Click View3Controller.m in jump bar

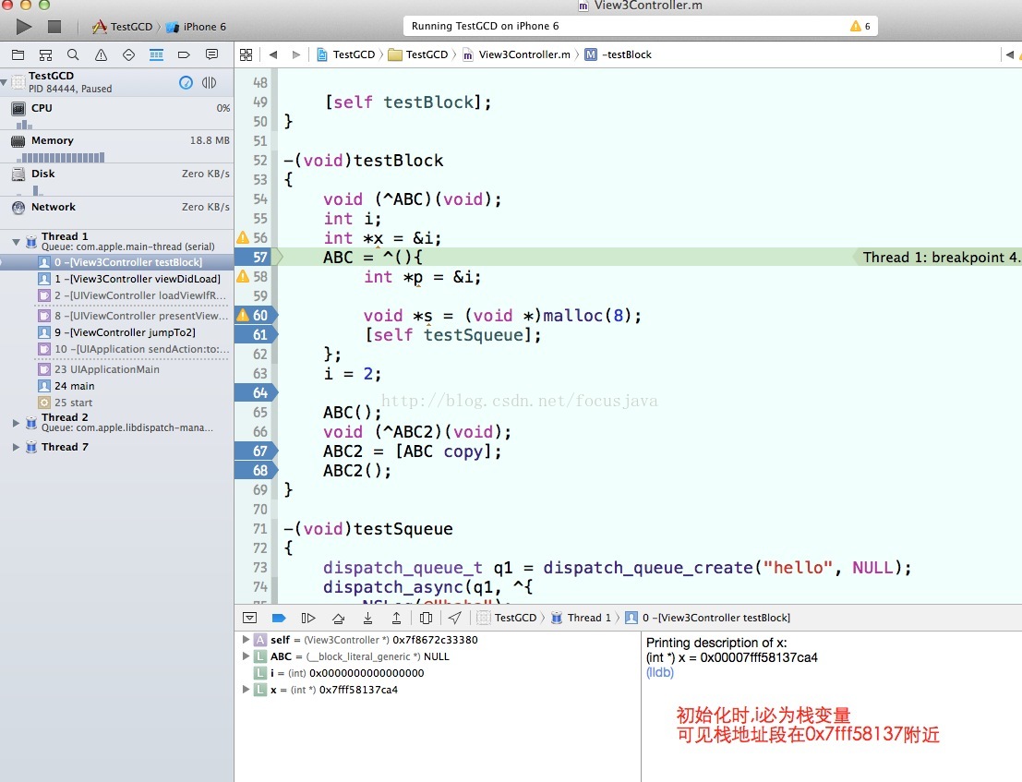pyautogui.click(x=516, y=54)
